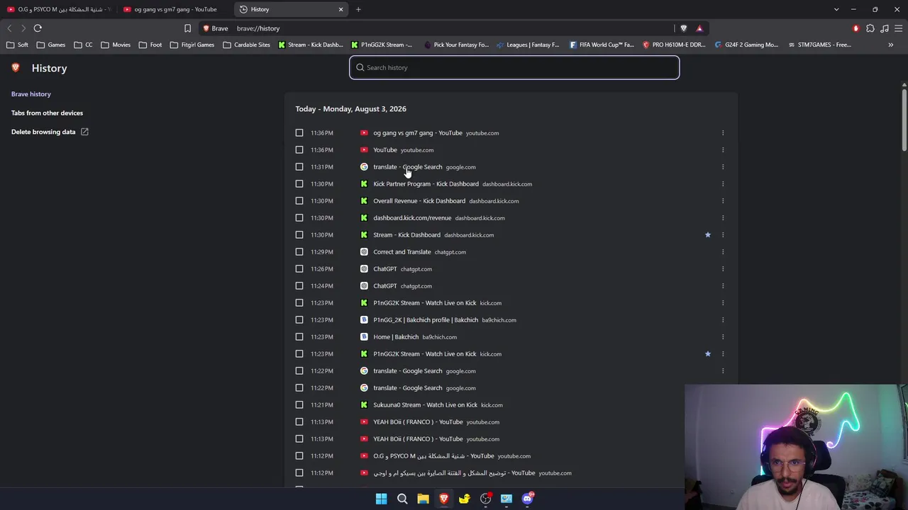Open the Correct and Translate history entry
Viewport: 908px width, 510px height.
click(402, 252)
